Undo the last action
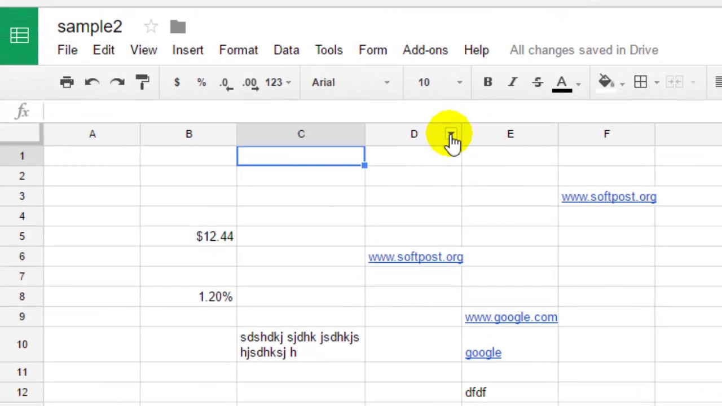 92,82
